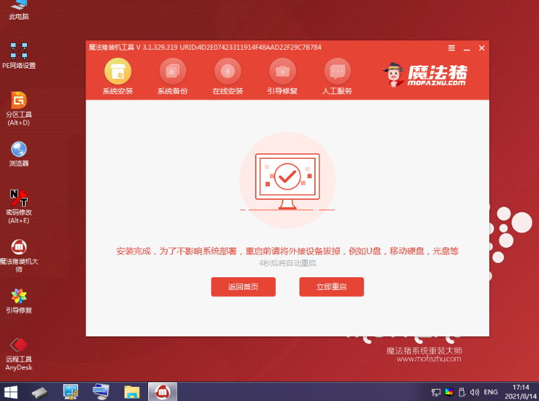
Task: Open the hamburger menu in title bar
Action: tap(452, 48)
